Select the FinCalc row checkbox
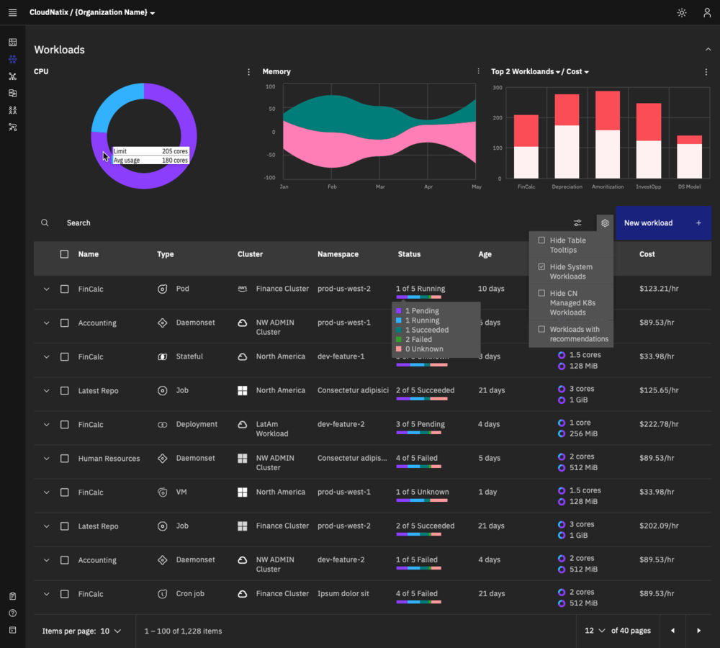Viewport: 720px width, 648px height. (x=64, y=289)
